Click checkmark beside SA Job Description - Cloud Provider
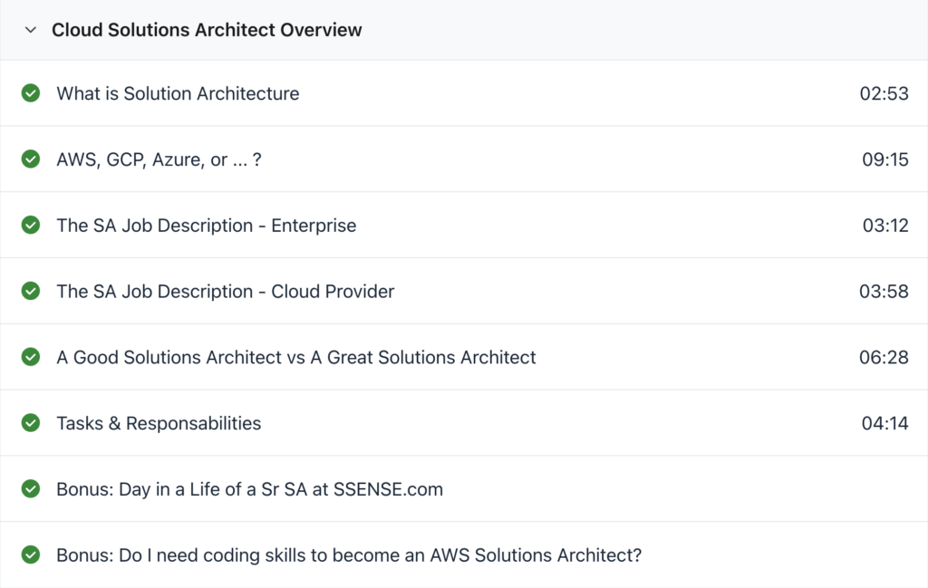 [31, 291]
